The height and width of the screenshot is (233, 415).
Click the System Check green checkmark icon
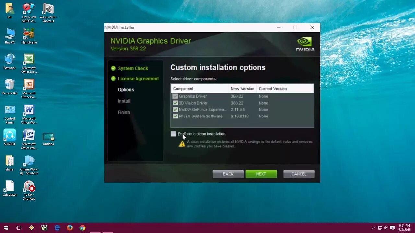point(113,68)
